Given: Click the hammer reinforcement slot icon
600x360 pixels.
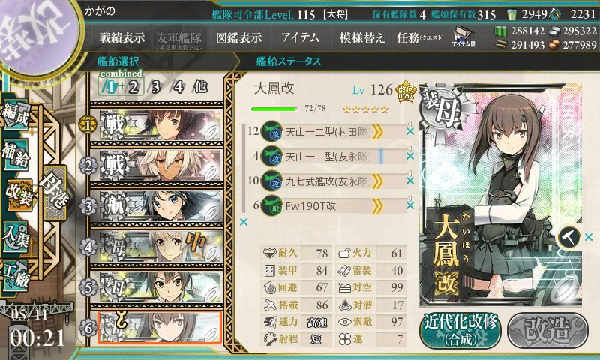Looking at the screenshot, I should [x=568, y=238].
